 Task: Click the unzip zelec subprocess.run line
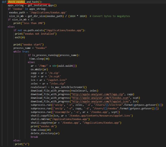(x=97, y=105)
